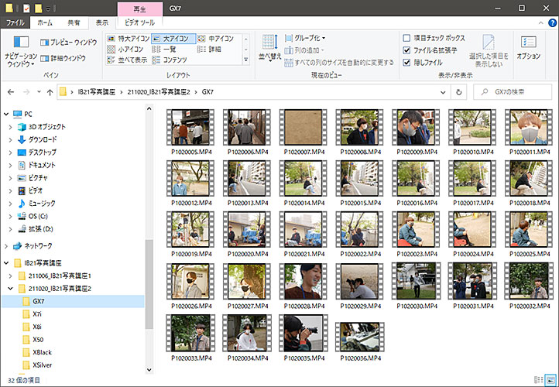Screen dimensions: 559x387
Task: Enable 項目チェック ボックス checkbox
Action: [x=407, y=38]
